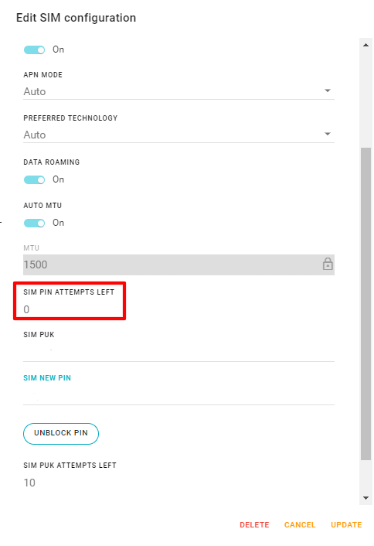Click the SIM PIN attempts left value
This screenshot has height=546, width=374.
click(x=26, y=309)
